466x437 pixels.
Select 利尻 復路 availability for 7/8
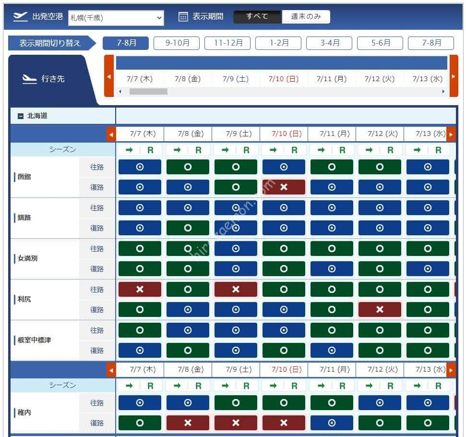(188, 310)
